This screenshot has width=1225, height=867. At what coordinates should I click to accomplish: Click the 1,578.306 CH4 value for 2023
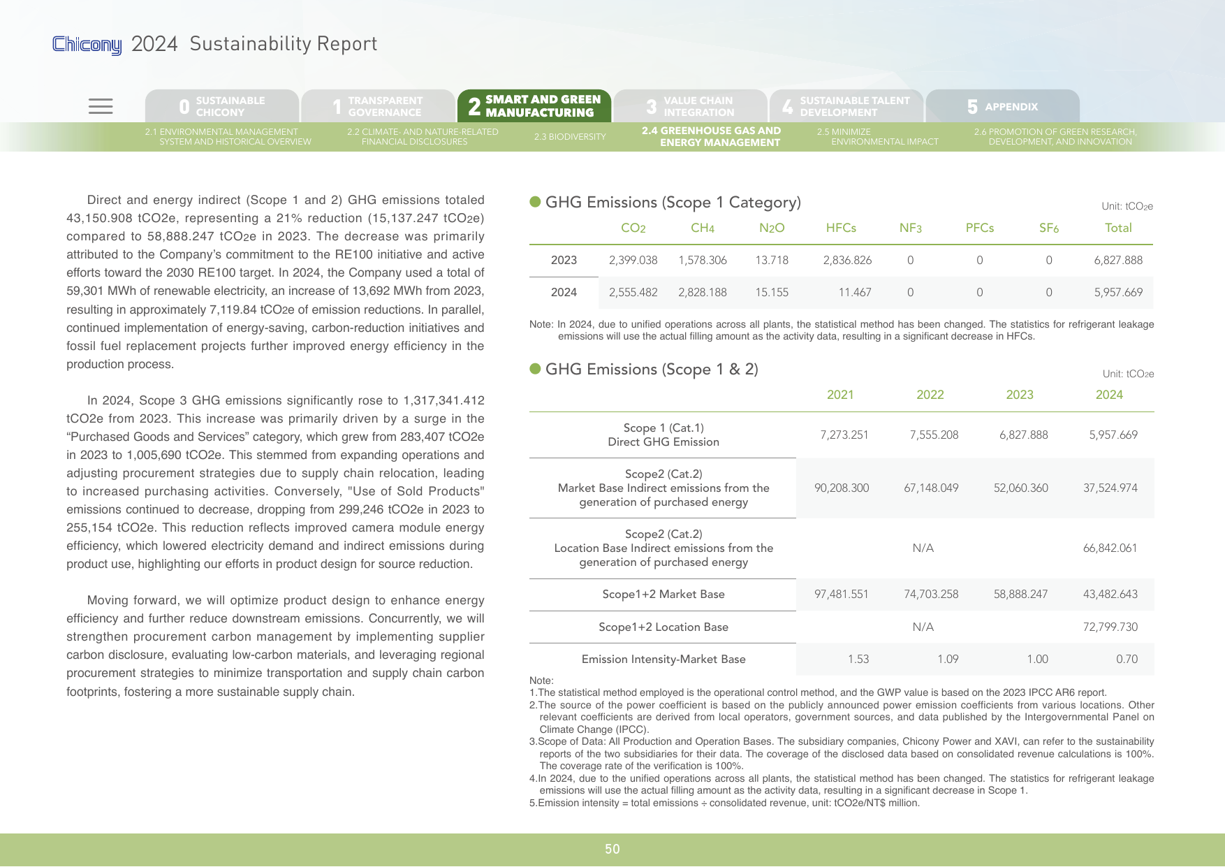coord(703,261)
